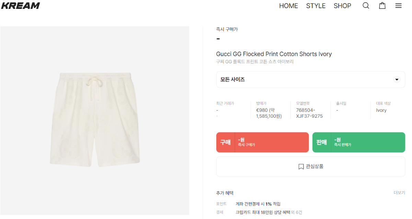Click the bookmark icon beside 관심상품
The width and height of the screenshot is (412, 219).
[301, 167]
